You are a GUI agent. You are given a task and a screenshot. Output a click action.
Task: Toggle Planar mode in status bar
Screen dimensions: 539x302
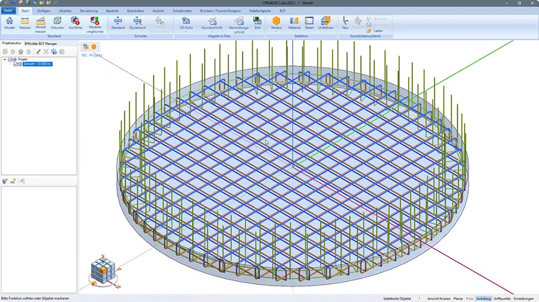tap(458, 298)
